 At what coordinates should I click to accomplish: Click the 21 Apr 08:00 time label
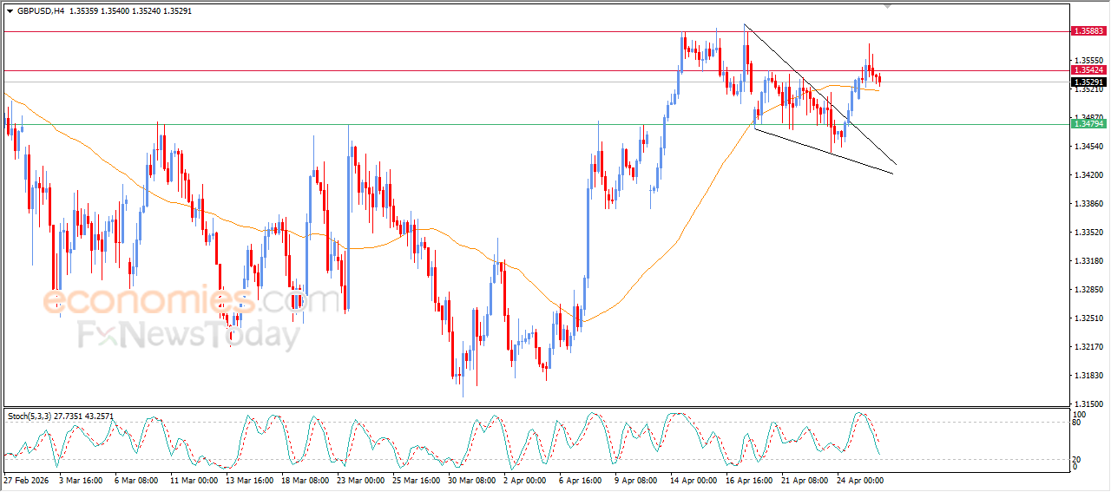click(805, 480)
